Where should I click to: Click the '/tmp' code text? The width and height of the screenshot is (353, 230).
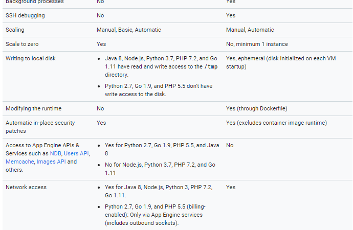pyautogui.click(x=211, y=67)
